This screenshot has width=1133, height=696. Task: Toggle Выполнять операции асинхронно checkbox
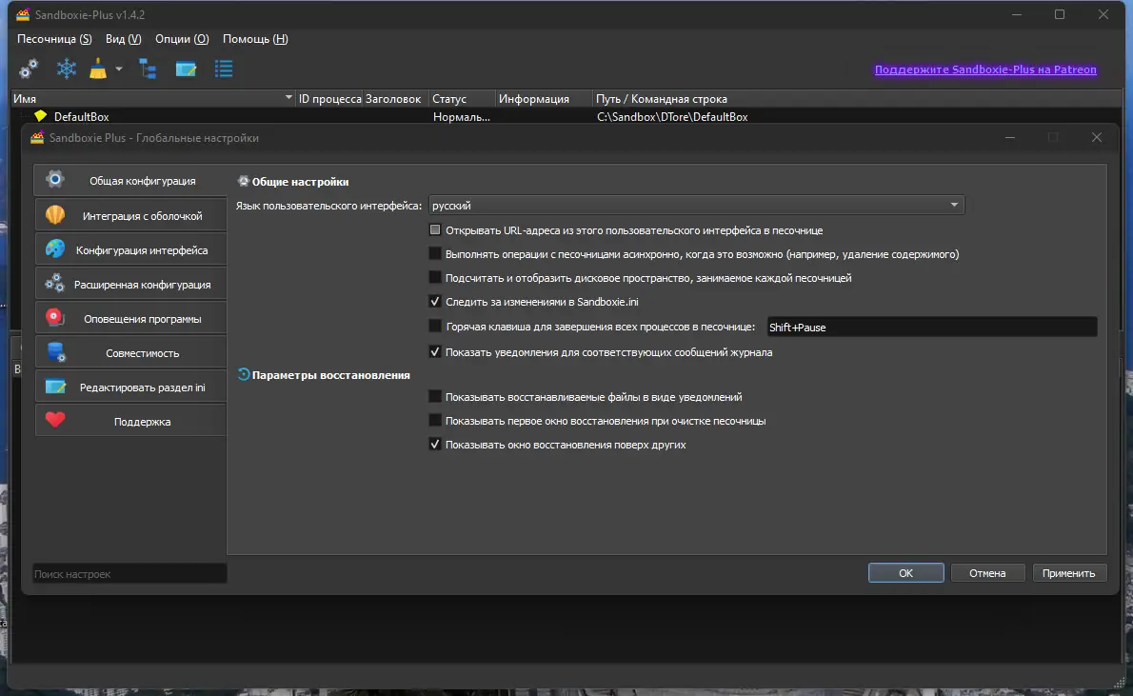(x=435, y=253)
